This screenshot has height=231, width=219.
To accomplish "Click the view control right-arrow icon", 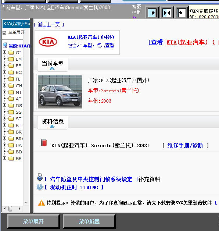I will click(152, 13).
